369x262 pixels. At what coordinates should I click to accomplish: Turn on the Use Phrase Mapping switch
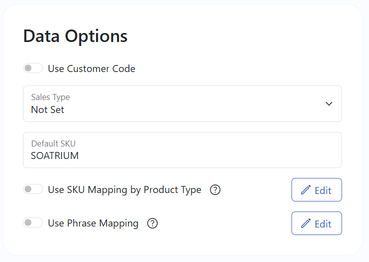tap(32, 222)
